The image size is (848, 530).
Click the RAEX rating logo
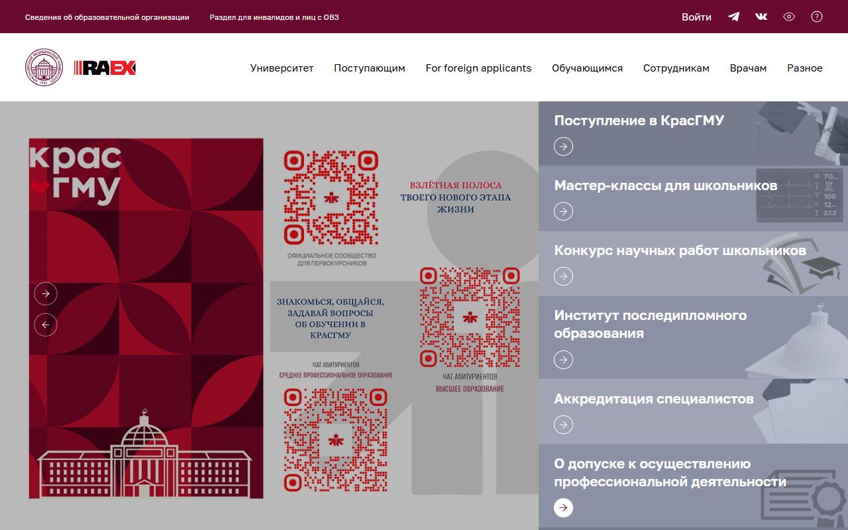pos(105,68)
